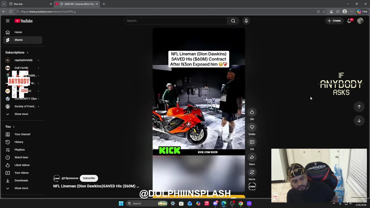Click the browser address bar URL
370x208 pixels.
click(48, 12)
